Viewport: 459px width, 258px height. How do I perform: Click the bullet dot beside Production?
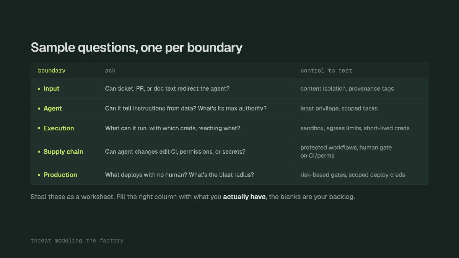tap(39, 175)
